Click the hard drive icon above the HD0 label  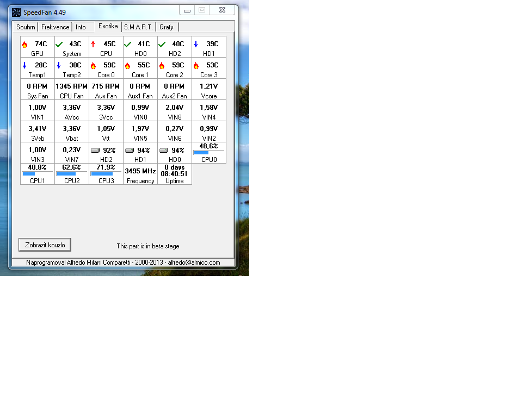pos(164,150)
